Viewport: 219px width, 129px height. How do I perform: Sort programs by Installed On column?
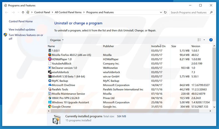pos(158,46)
